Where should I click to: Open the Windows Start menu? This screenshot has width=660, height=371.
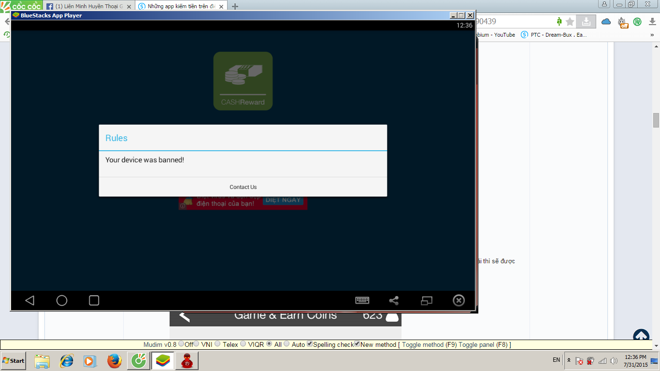(14, 361)
